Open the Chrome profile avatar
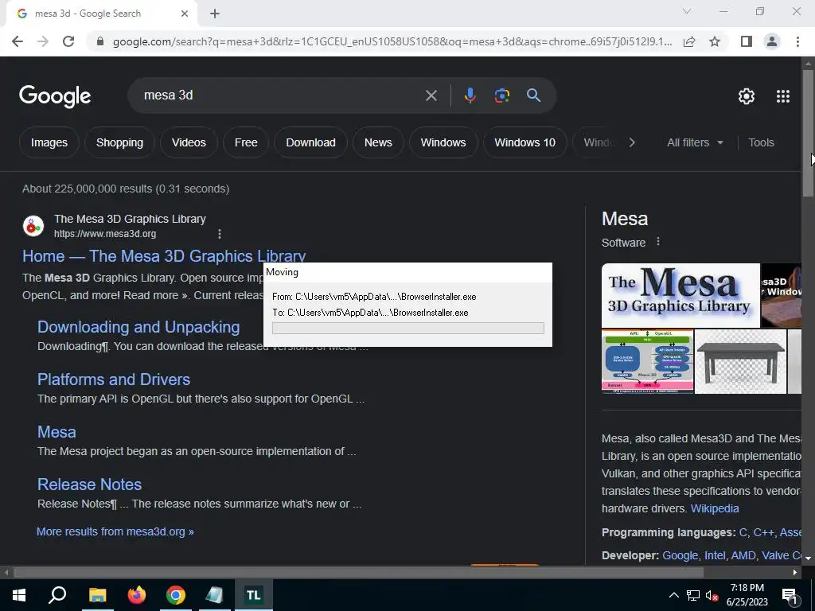This screenshot has height=611, width=815. (x=772, y=41)
